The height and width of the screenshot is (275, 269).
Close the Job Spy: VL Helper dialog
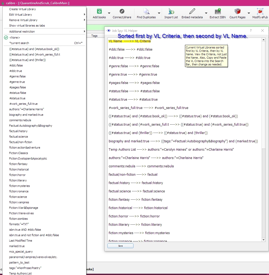click(x=262, y=30)
